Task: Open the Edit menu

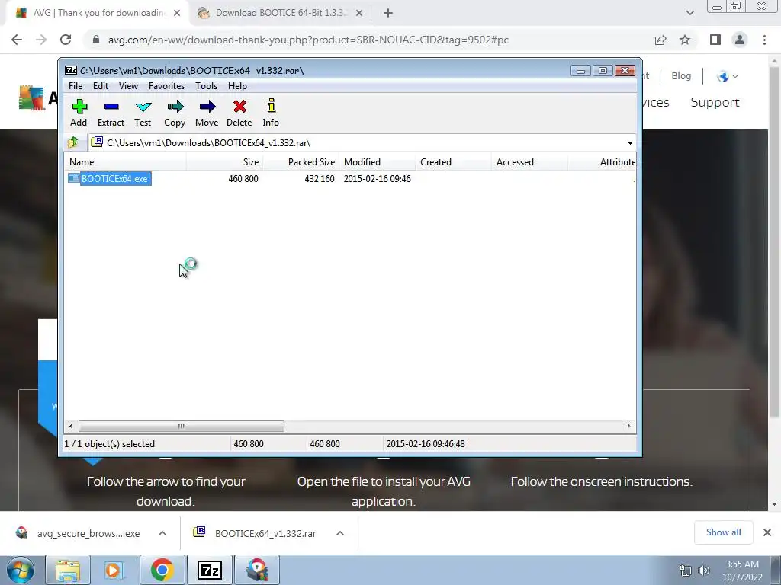Action: coord(101,86)
